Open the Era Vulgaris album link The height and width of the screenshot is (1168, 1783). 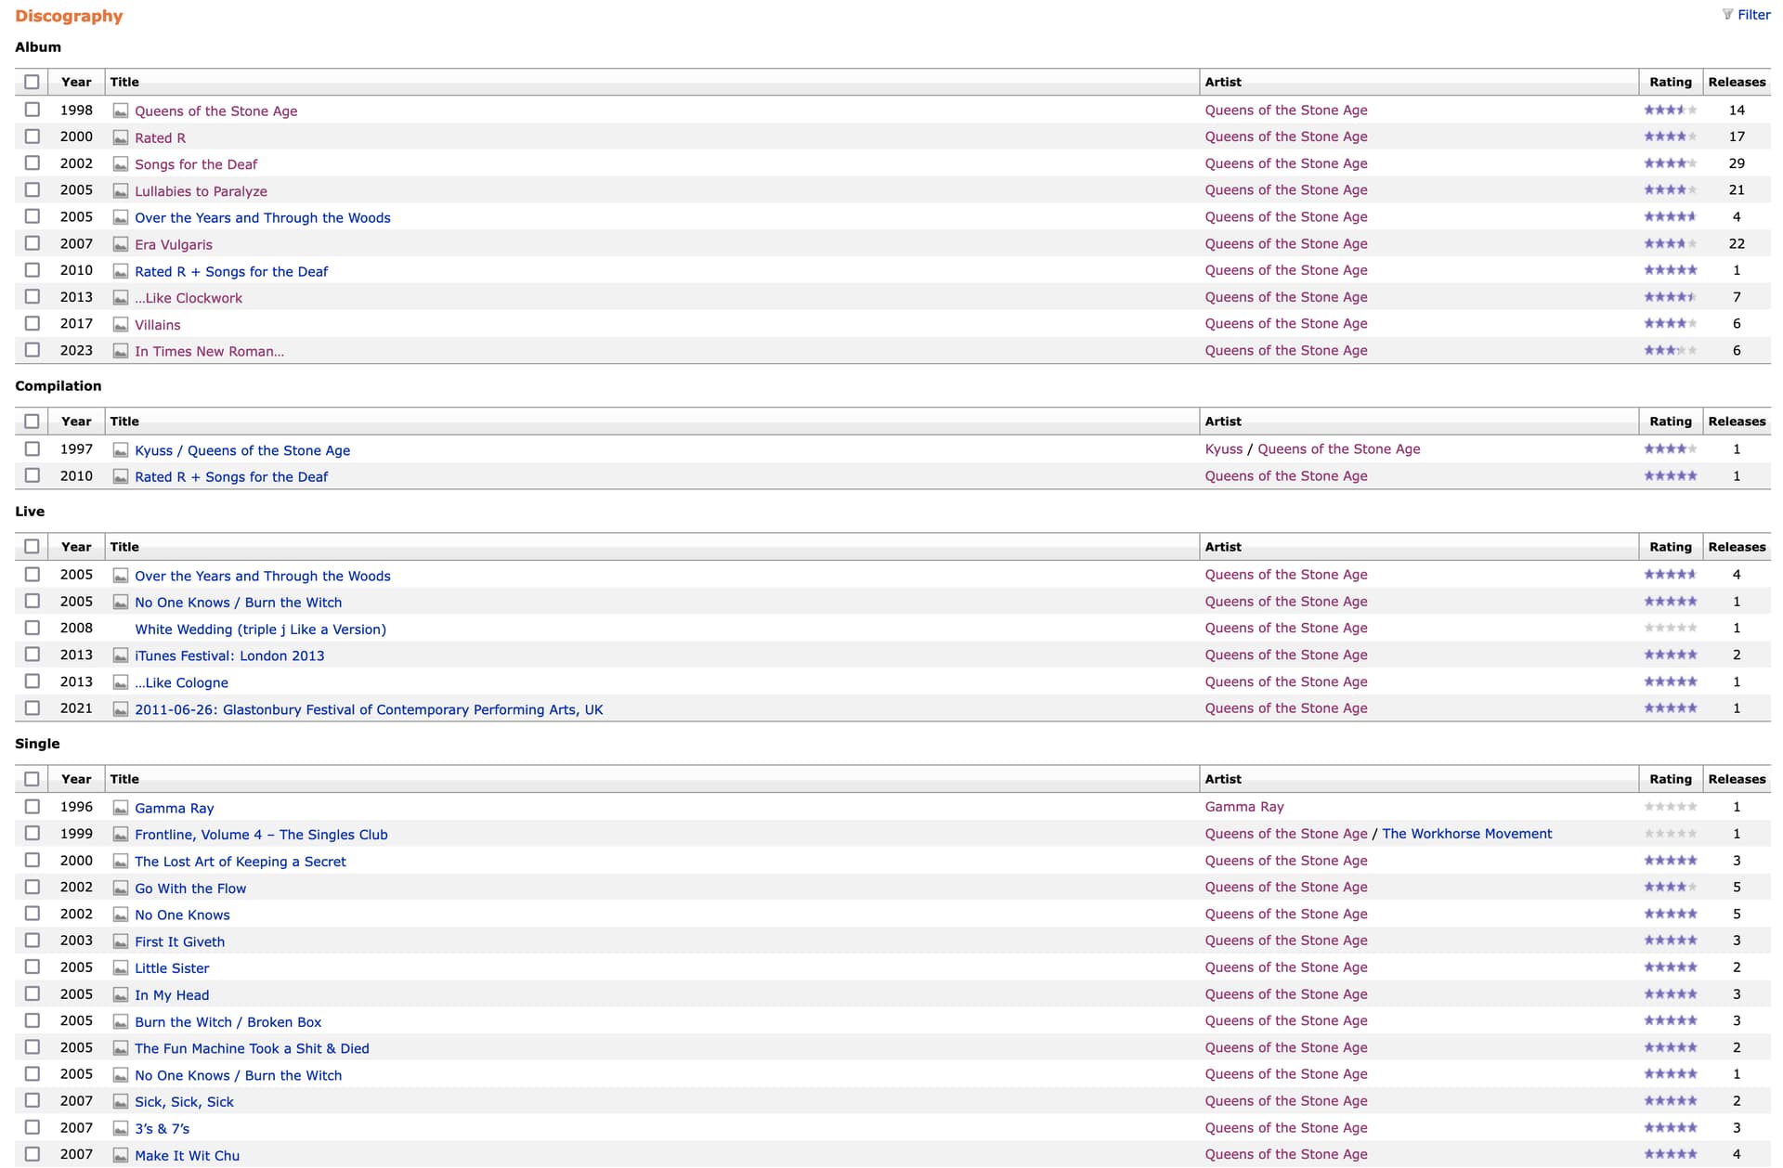174,244
